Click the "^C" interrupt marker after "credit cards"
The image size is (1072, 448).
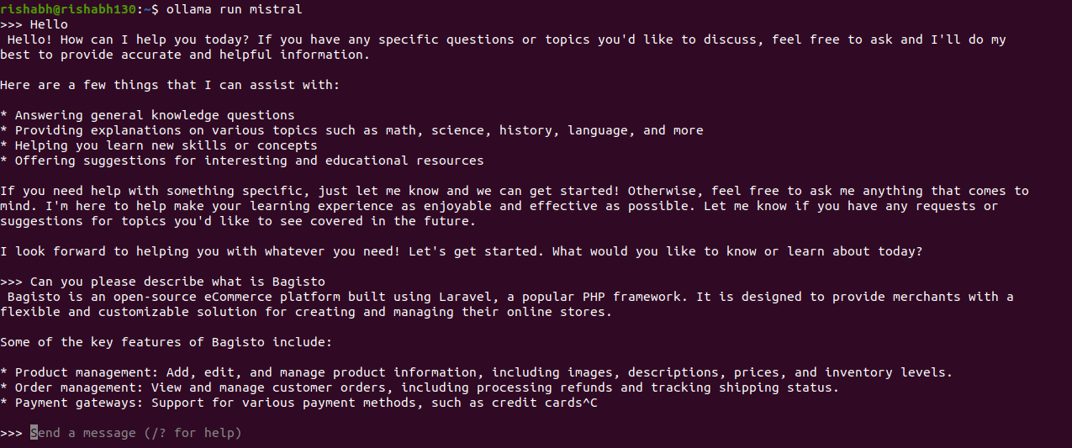click(x=590, y=403)
